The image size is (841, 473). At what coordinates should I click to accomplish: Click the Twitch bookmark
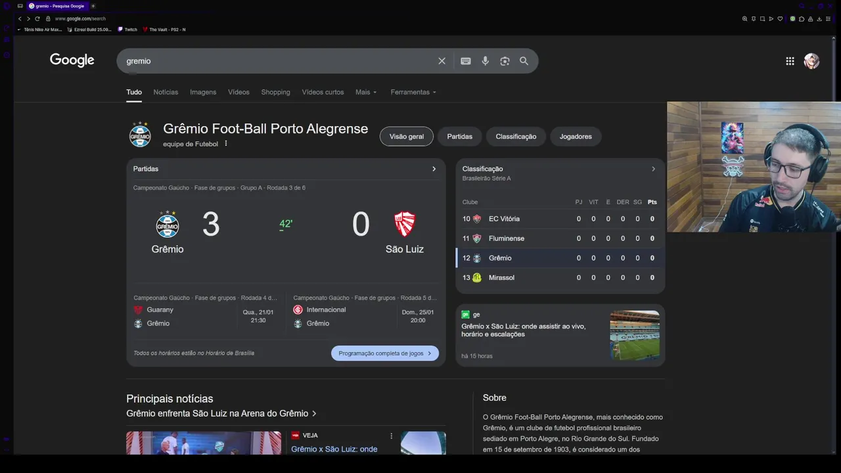point(127,30)
